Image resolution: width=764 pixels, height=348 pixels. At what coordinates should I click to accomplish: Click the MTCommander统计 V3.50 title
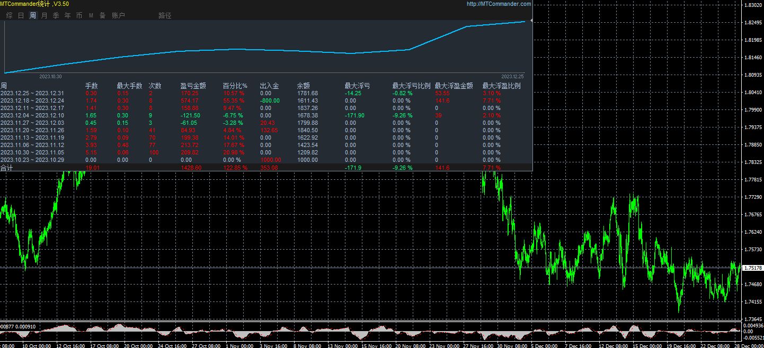tap(34, 4)
